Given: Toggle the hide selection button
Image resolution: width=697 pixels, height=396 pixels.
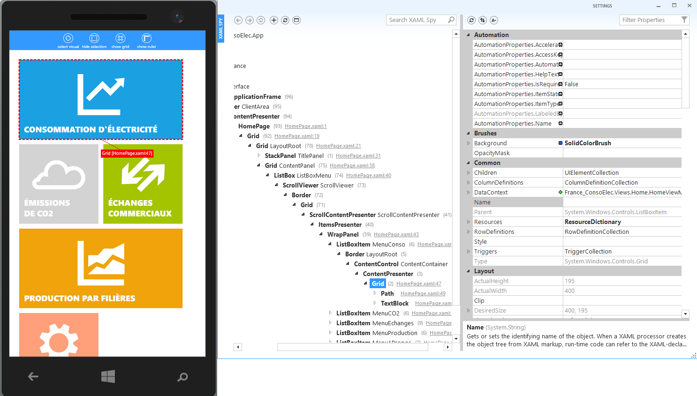Looking at the screenshot, I should tap(94, 39).
